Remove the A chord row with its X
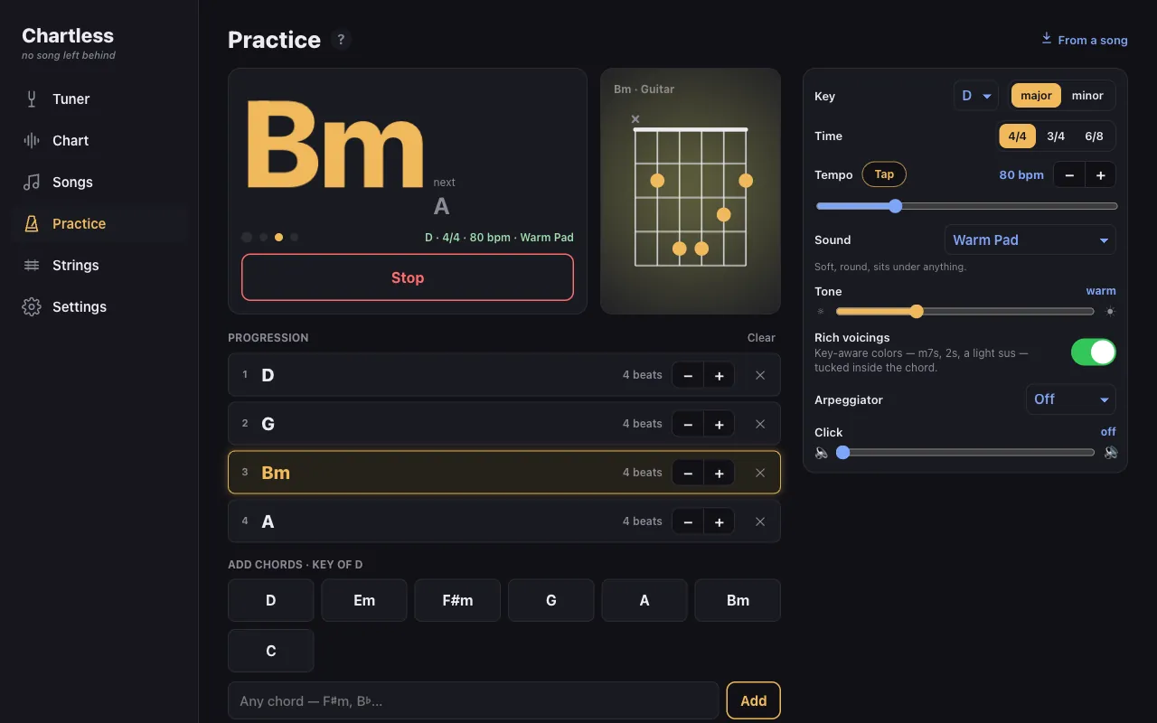The height and width of the screenshot is (723, 1157). tap(760, 521)
